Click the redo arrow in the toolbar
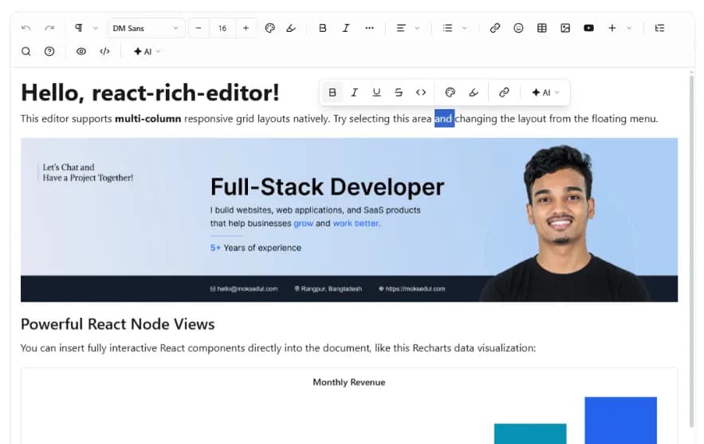 [49, 28]
